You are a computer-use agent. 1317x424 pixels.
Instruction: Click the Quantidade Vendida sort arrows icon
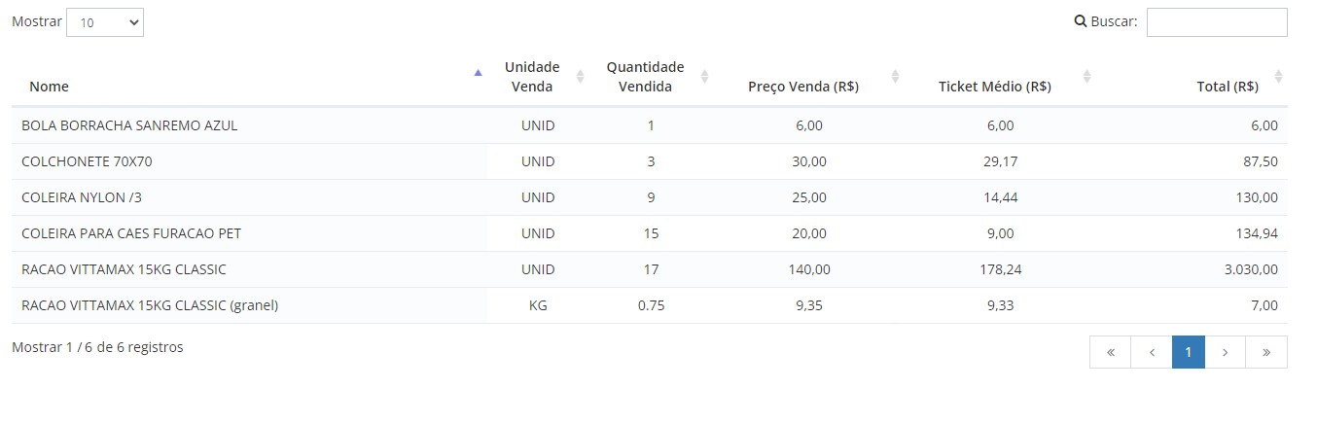coord(705,76)
